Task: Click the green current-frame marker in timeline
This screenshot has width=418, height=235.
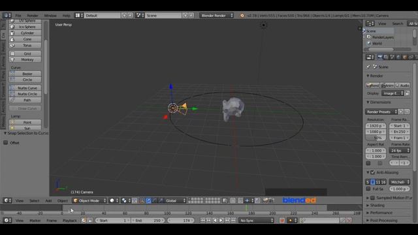Action: (246, 208)
